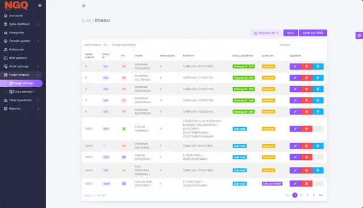Open Kategoriler menu item
Viewport: 363px width, 208px height.
click(x=16, y=33)
